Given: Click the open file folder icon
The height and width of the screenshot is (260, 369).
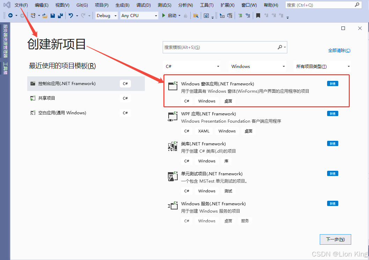Looking at the screenshot, I should [x=45, y=16].
